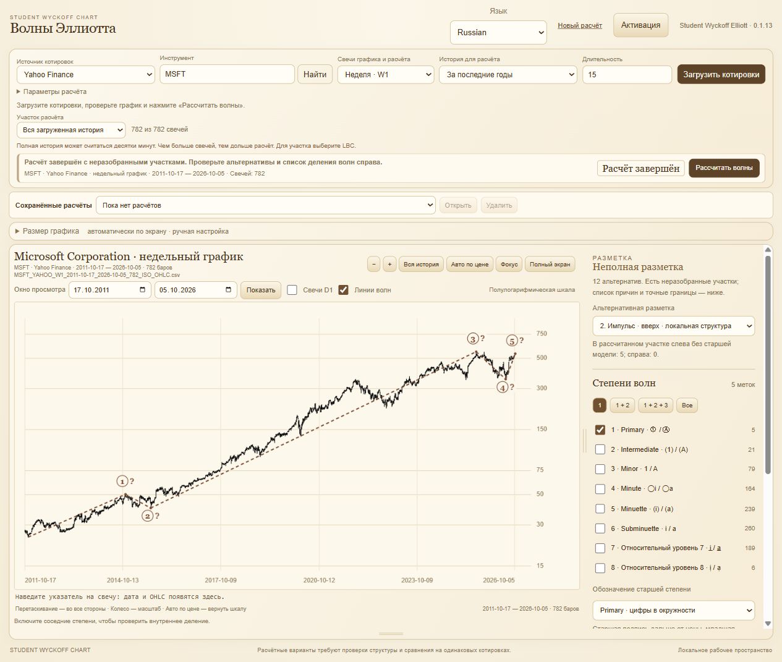The width and height of the screenshot is (782, 662).
Task: Expand the Параметры расчёта section
Action: point(52,91)
